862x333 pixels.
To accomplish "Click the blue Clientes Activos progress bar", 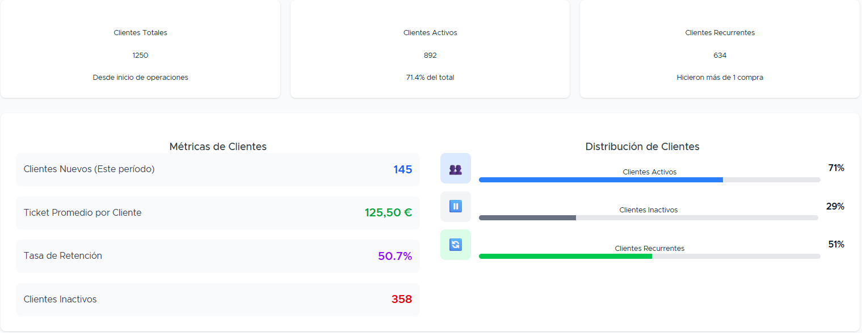I will [600, 180].
